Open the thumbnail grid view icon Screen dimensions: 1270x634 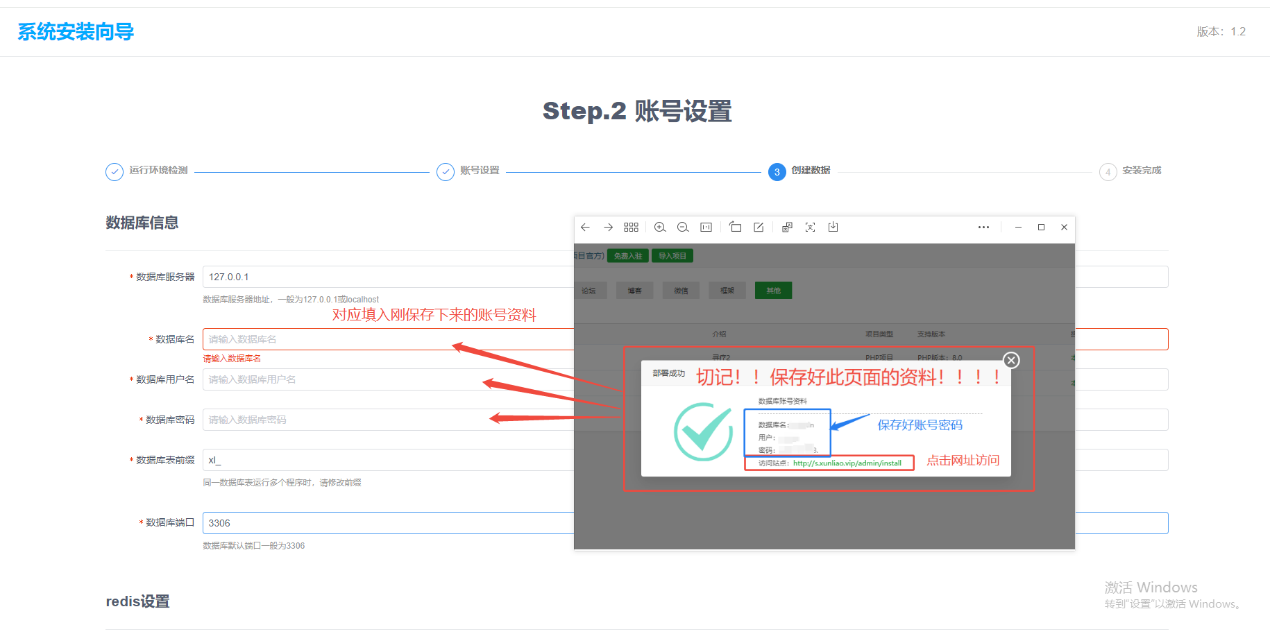click(631, 228)
